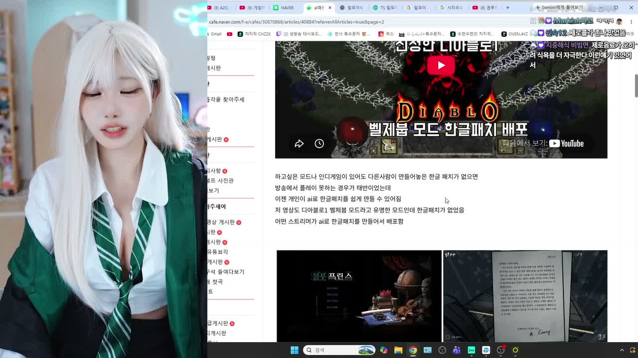Open the OVERLAYZ bookmark

pyautogui.click(x=514, y=34)
